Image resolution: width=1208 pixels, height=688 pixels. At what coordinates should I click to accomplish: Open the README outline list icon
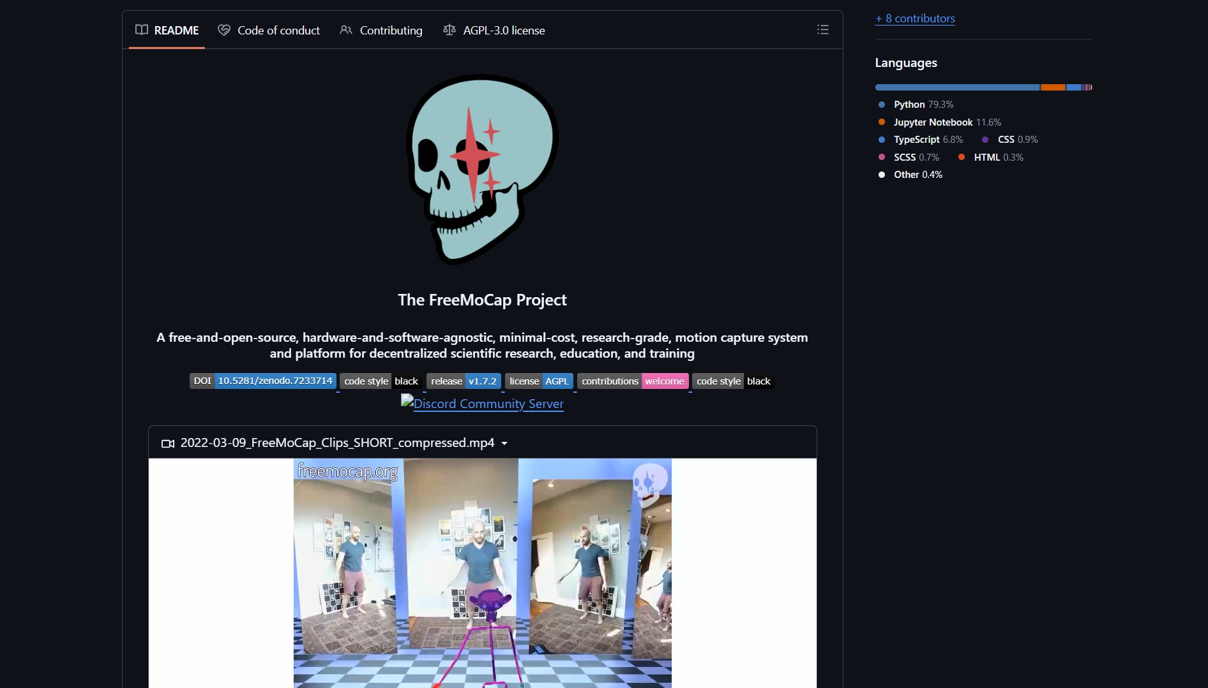pos(822,29)
